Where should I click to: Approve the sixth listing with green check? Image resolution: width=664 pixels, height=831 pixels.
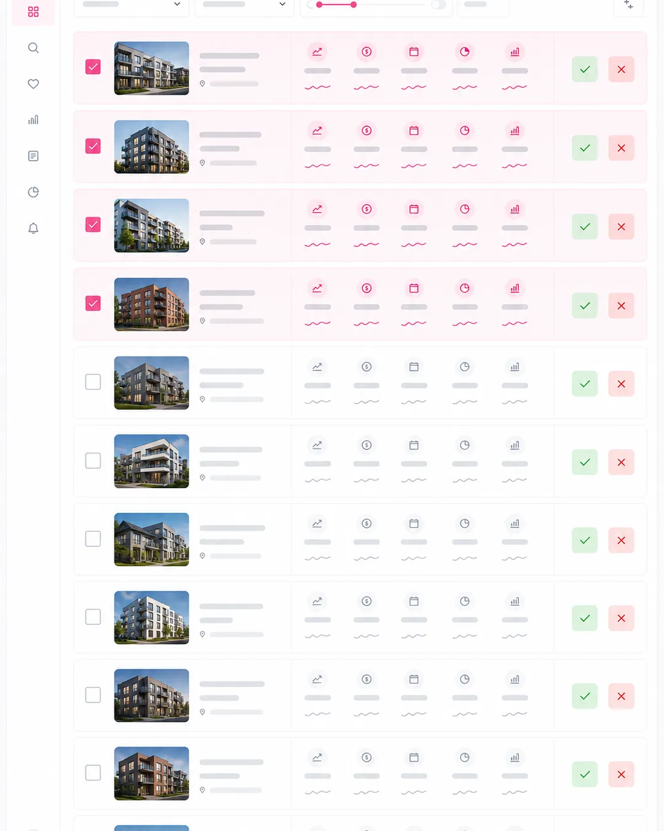coord(585,462)
